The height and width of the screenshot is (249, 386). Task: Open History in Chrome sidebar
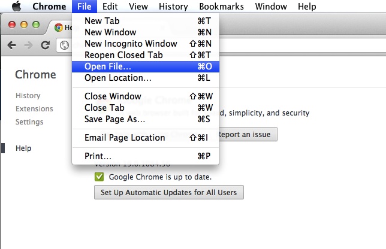coord(28,96)
